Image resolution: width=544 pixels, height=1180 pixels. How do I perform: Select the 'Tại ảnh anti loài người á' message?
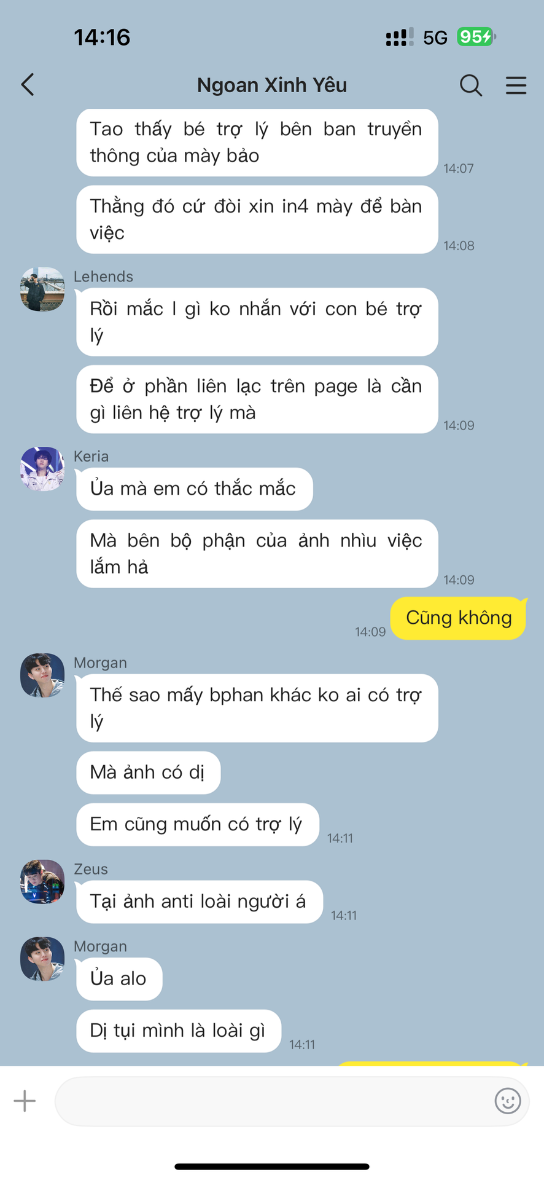point(200,902)
